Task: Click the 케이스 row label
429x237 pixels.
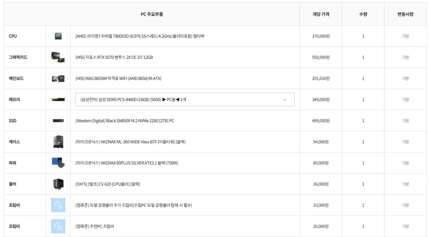Action: (14, 142)
